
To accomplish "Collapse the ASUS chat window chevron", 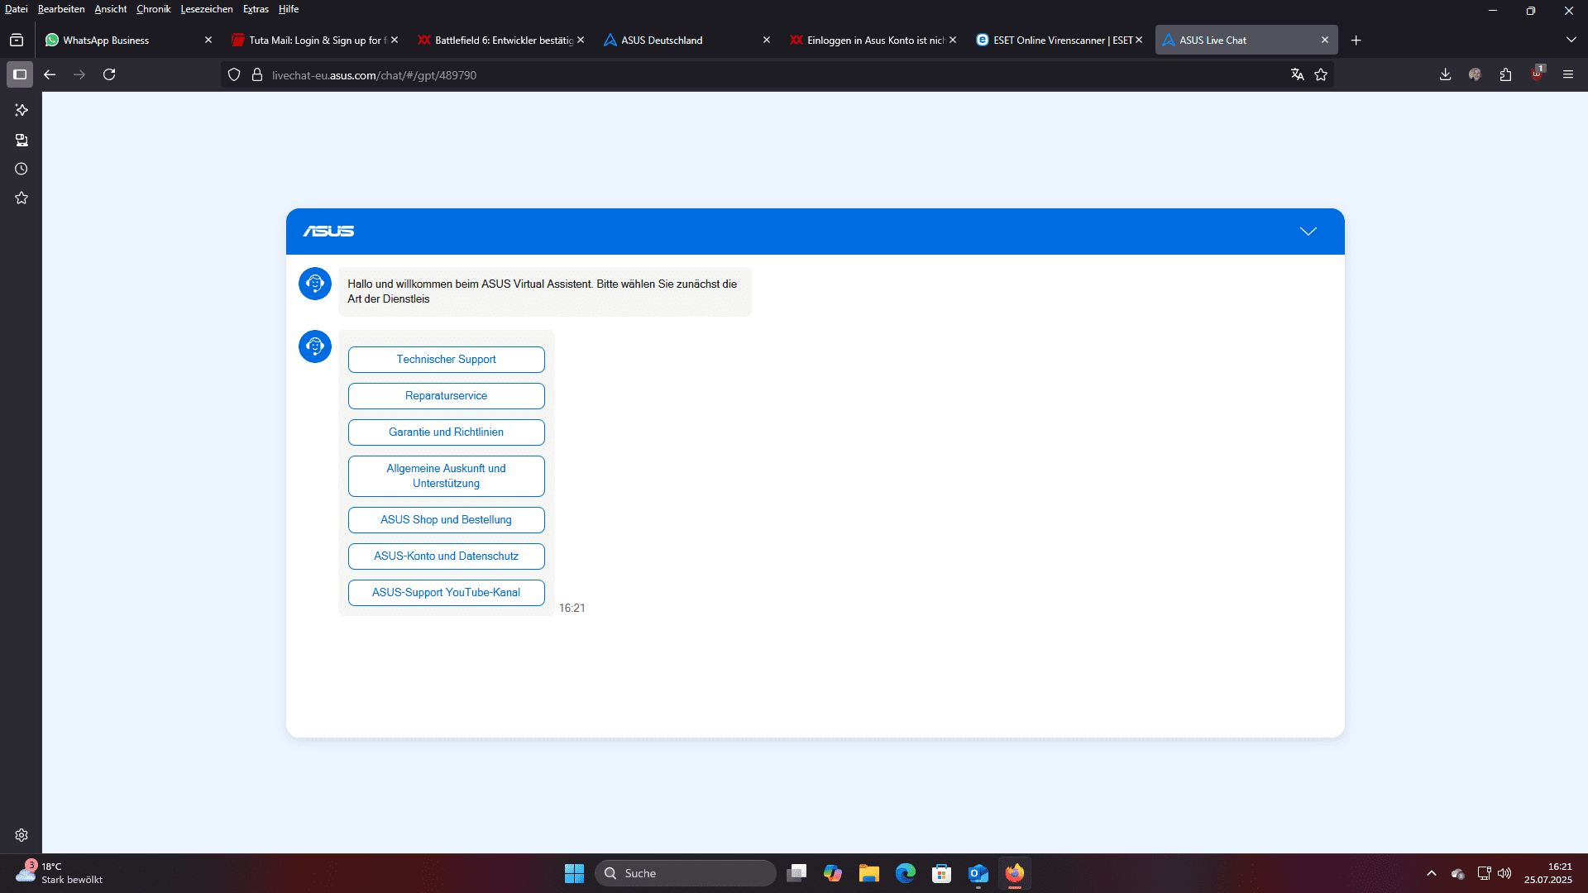I will [x=1308, y=232].
